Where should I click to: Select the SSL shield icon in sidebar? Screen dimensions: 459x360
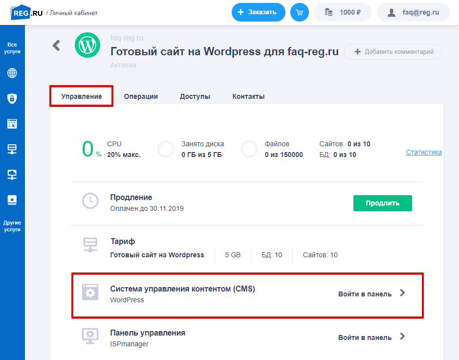12,98
